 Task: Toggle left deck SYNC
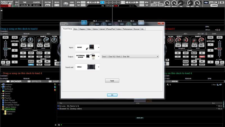(15, 37)
